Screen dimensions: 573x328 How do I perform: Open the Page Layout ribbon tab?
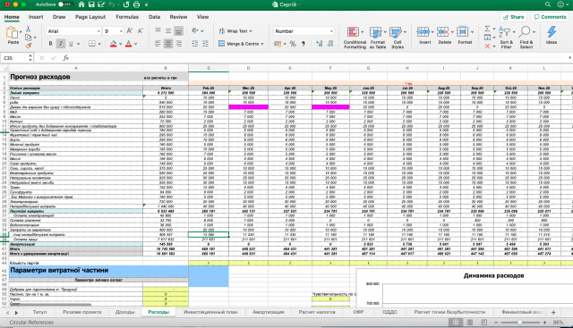click(x=90, y=17)
